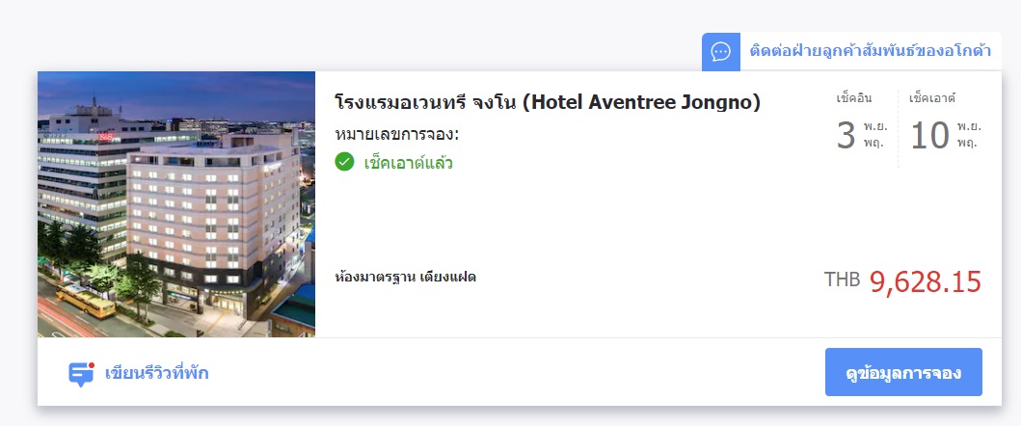This screenshot has height=426, width=1021.
Task: Click the THB currency label
Action: tap(842, 280)
